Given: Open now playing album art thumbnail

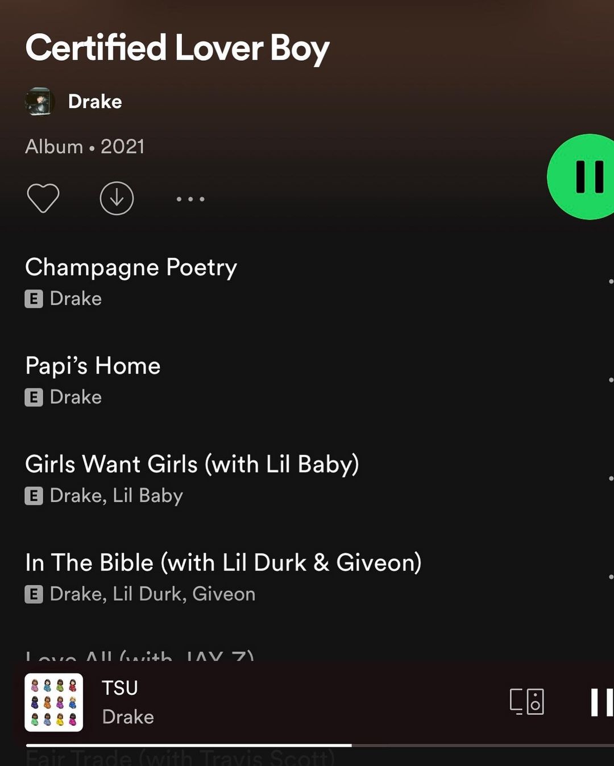Looking at the screenshot, I should (x=54, y=702).
